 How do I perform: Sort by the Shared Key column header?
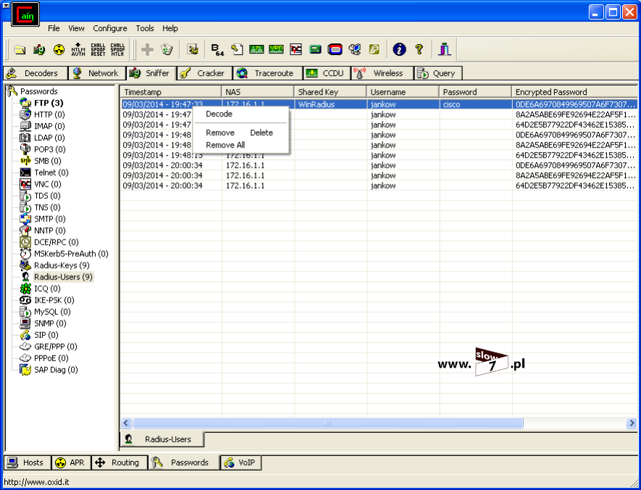click(330, 92)
